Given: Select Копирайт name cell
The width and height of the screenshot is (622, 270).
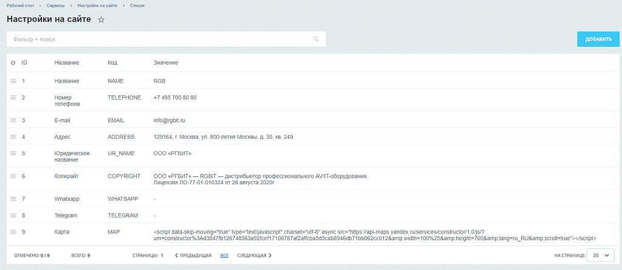Looking at the screenshot, I should point(66,176).
